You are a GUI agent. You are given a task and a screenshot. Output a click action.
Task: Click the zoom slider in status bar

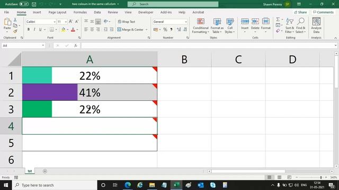click(321, 177)
